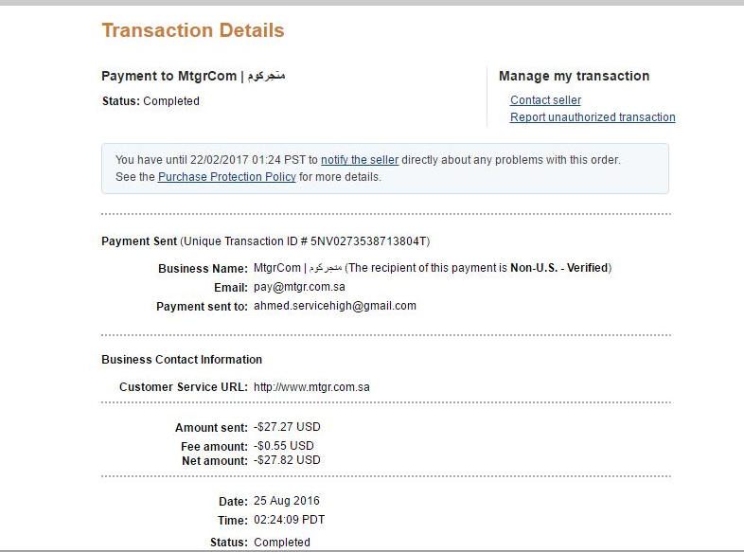Click the 'Status: Completed' line under payment title
This screenshot has width=744, height=552.
click(x=151, y=101)
